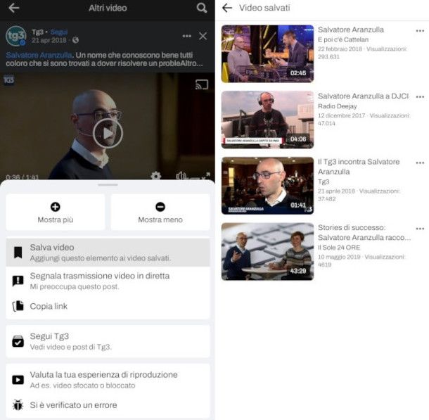
Task: Open video settings gear
Action: 155,176
